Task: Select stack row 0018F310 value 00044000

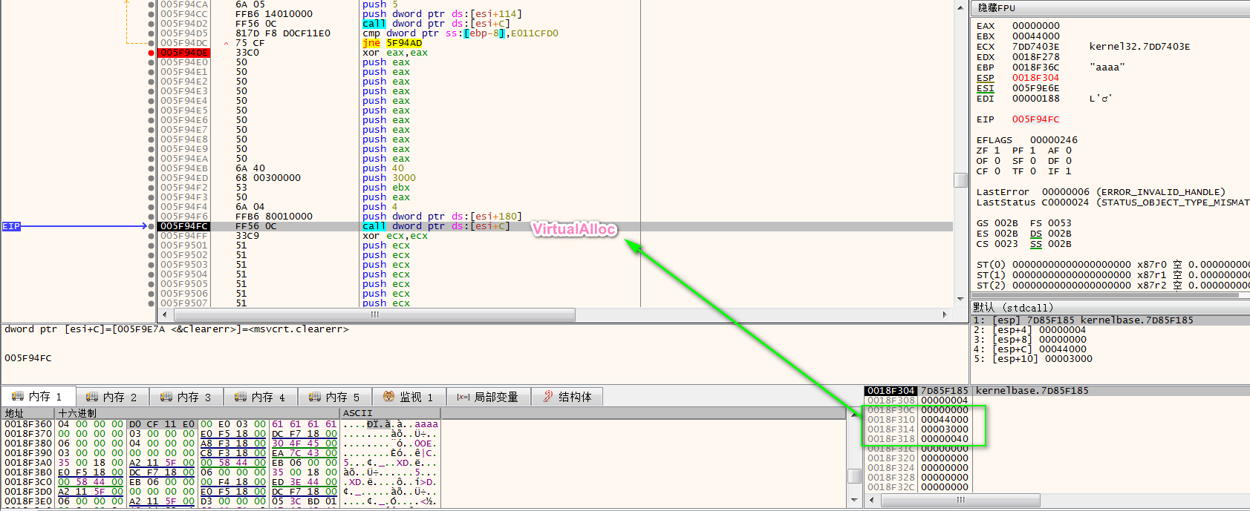Action: pyautogui.click(x=945, y=420)
